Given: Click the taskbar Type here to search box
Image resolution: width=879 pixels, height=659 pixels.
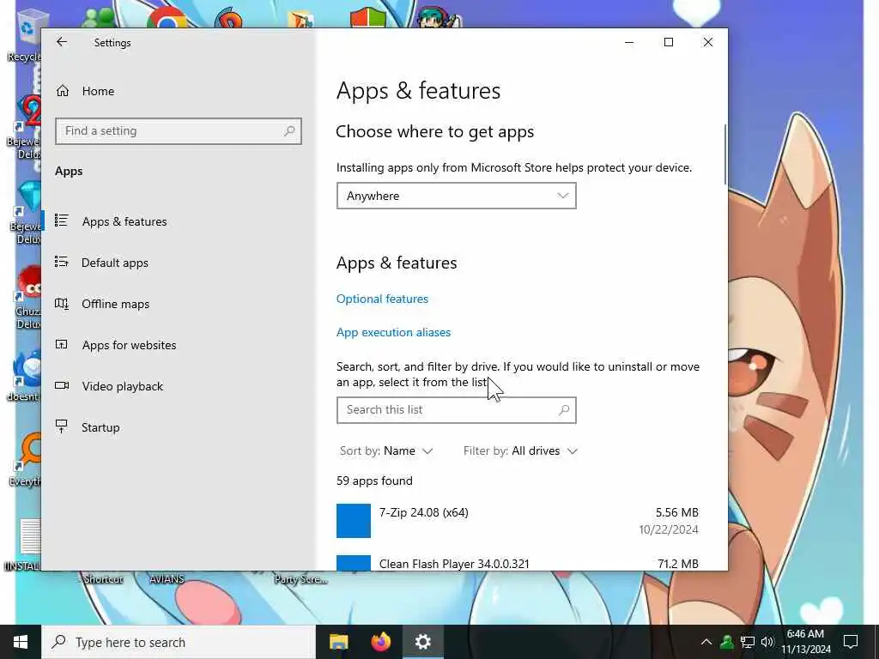Looking at the screenshot, I should 179,642.
